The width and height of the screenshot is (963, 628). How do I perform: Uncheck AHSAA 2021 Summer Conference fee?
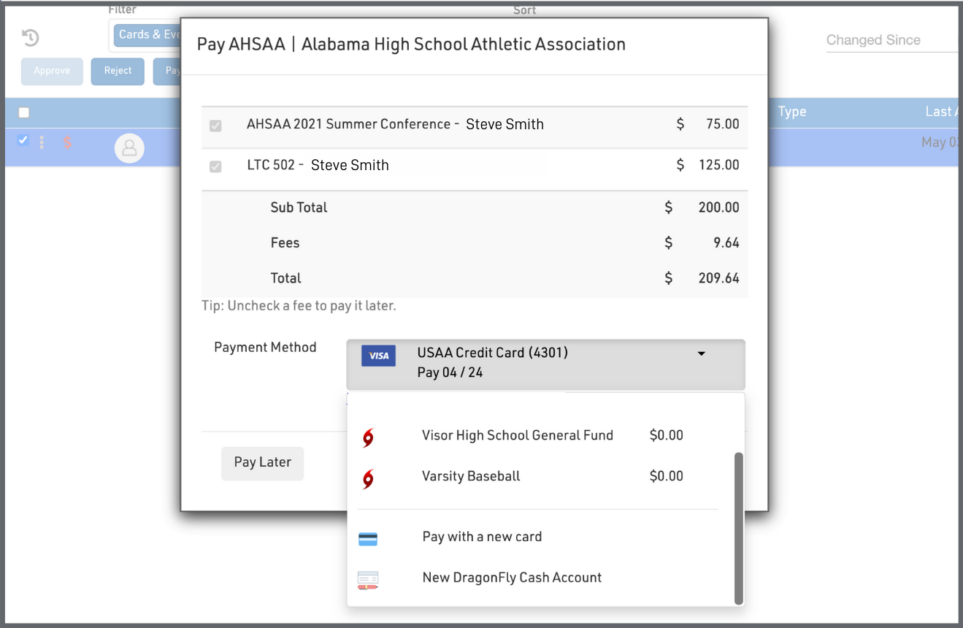(215, 126)
